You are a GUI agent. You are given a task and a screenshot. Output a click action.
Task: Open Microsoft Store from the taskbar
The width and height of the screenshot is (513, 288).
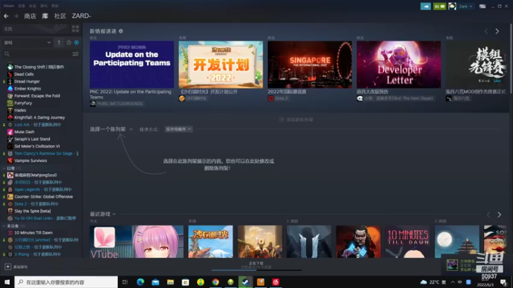pyautogui.click(x=185, y=282)
